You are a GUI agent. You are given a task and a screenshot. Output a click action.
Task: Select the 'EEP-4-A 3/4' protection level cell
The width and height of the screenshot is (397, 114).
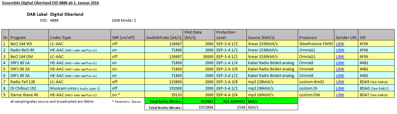click(231, 94)
